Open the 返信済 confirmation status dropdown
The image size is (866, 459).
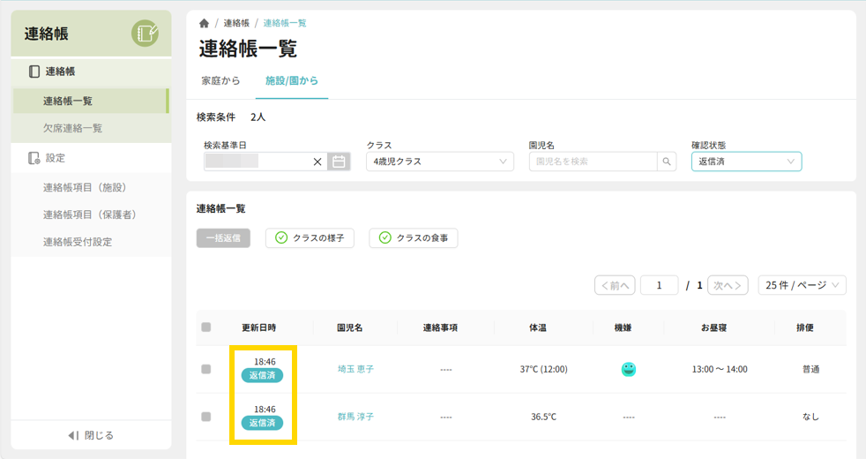(x=746, y=162)
